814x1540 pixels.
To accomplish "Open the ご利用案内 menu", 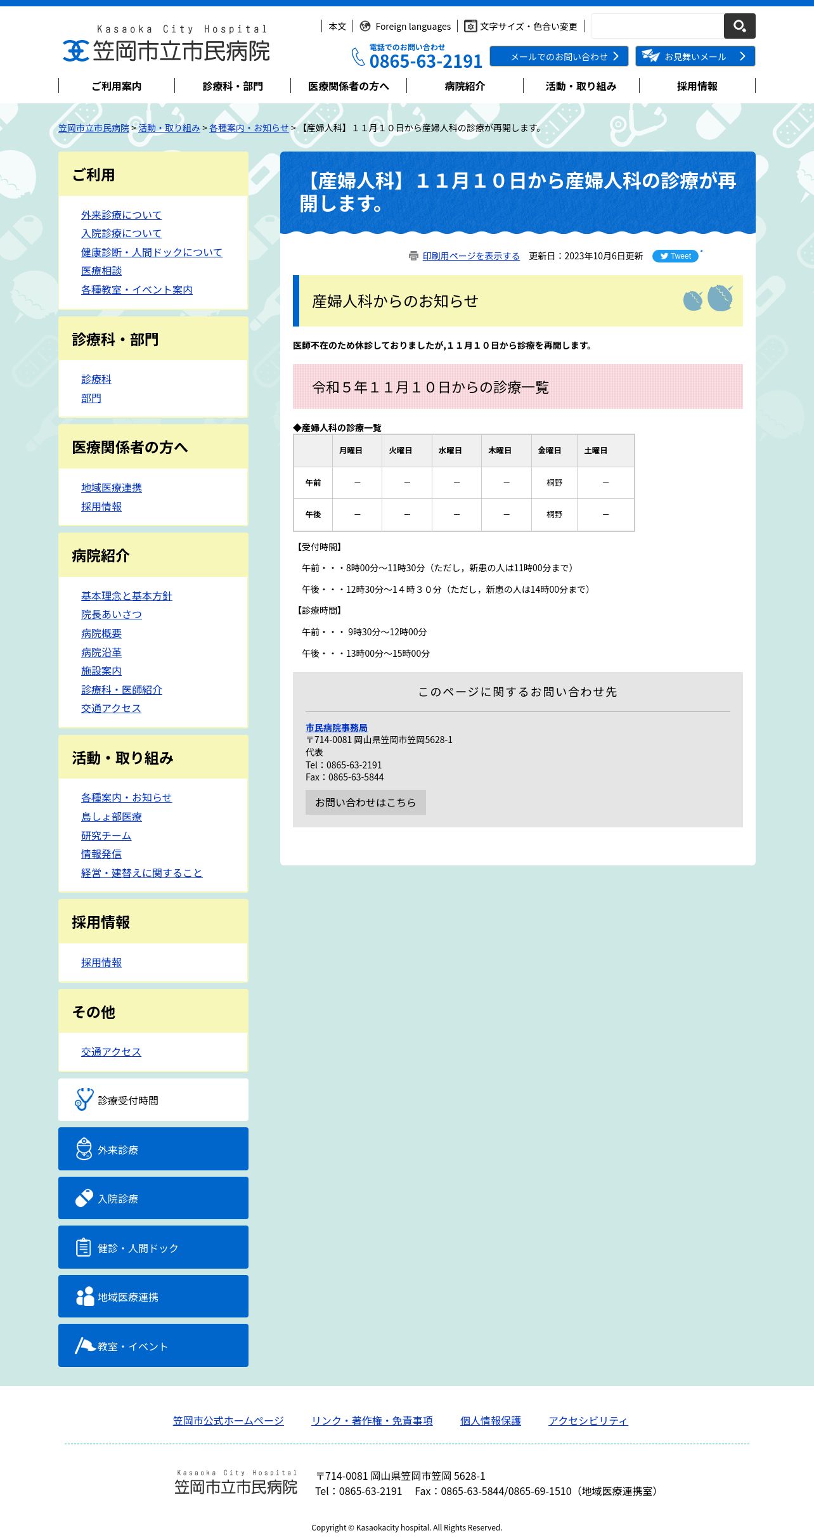I will [x=117, y=86].
